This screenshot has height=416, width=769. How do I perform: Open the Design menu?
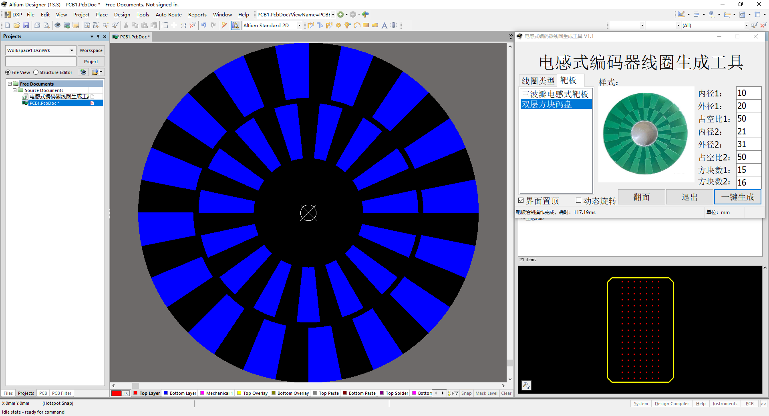[122, 15]
